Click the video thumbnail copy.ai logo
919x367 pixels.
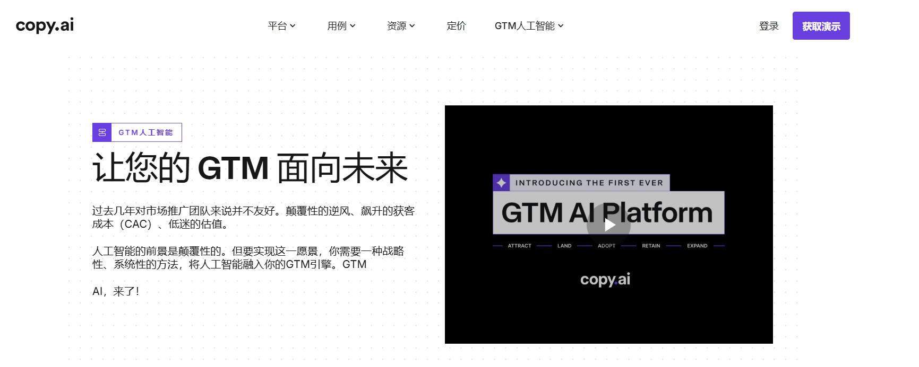[605, 280]
